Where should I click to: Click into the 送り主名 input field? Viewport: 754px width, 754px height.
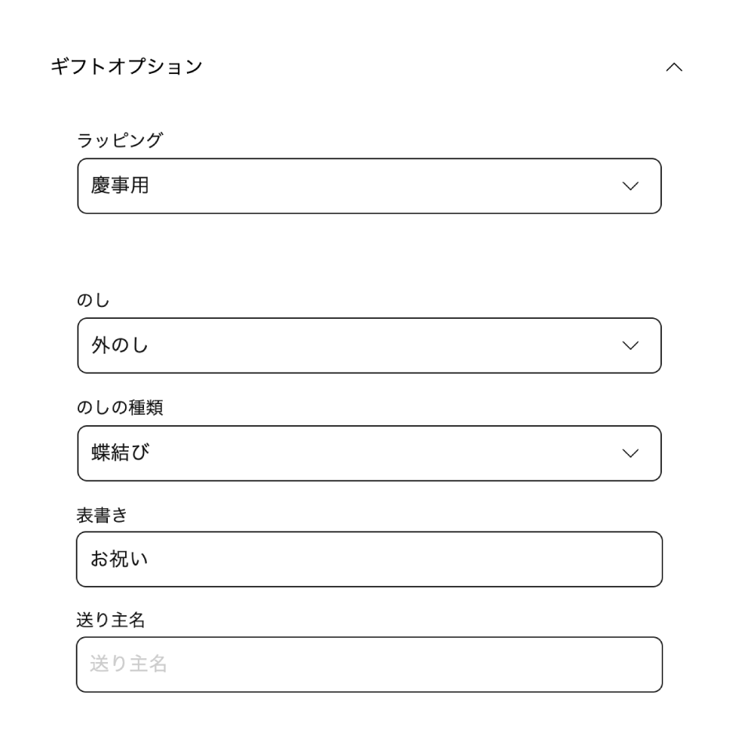[369, 664]
